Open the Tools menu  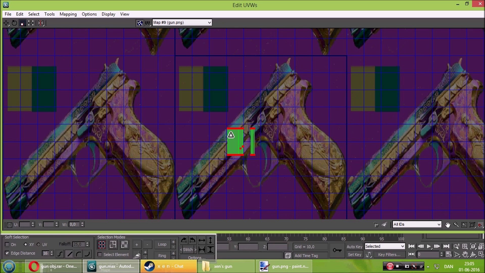tap(49, 14)
